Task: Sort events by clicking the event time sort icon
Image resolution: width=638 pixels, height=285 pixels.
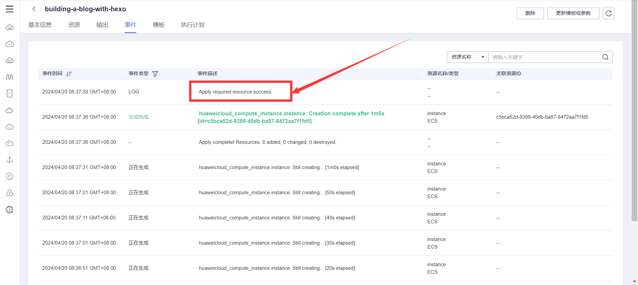Action: (69, 74)
